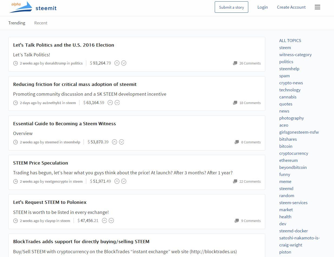Click the 'politics' category on donaldtrump's post
The height and width of the screenshot is (257, 334).
[77, 63]
